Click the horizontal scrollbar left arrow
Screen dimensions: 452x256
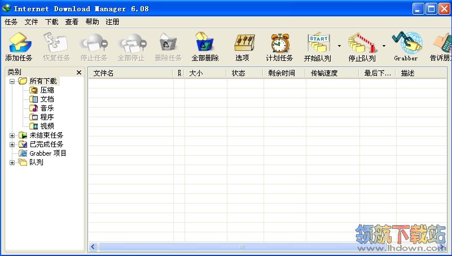(x=93, y=247)
